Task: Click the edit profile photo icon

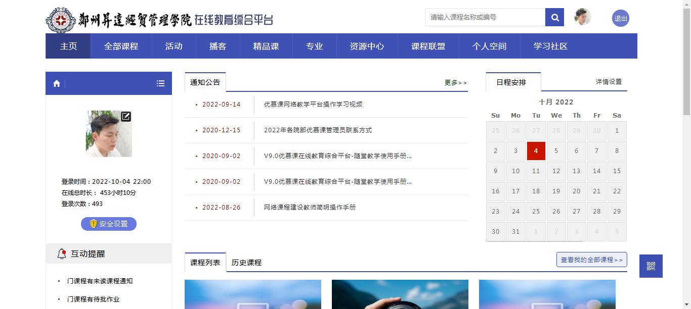Action: (x=126, y=117)
